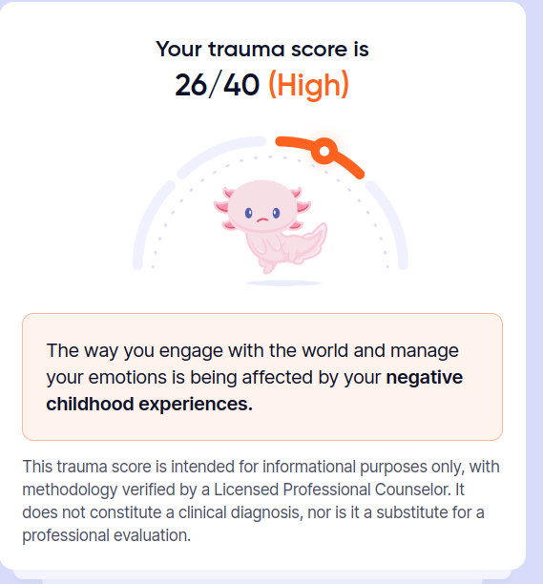This screenshot has width=543, height=584.
Task: Click the far-left pale gauge segment
Action: (153, 224)
